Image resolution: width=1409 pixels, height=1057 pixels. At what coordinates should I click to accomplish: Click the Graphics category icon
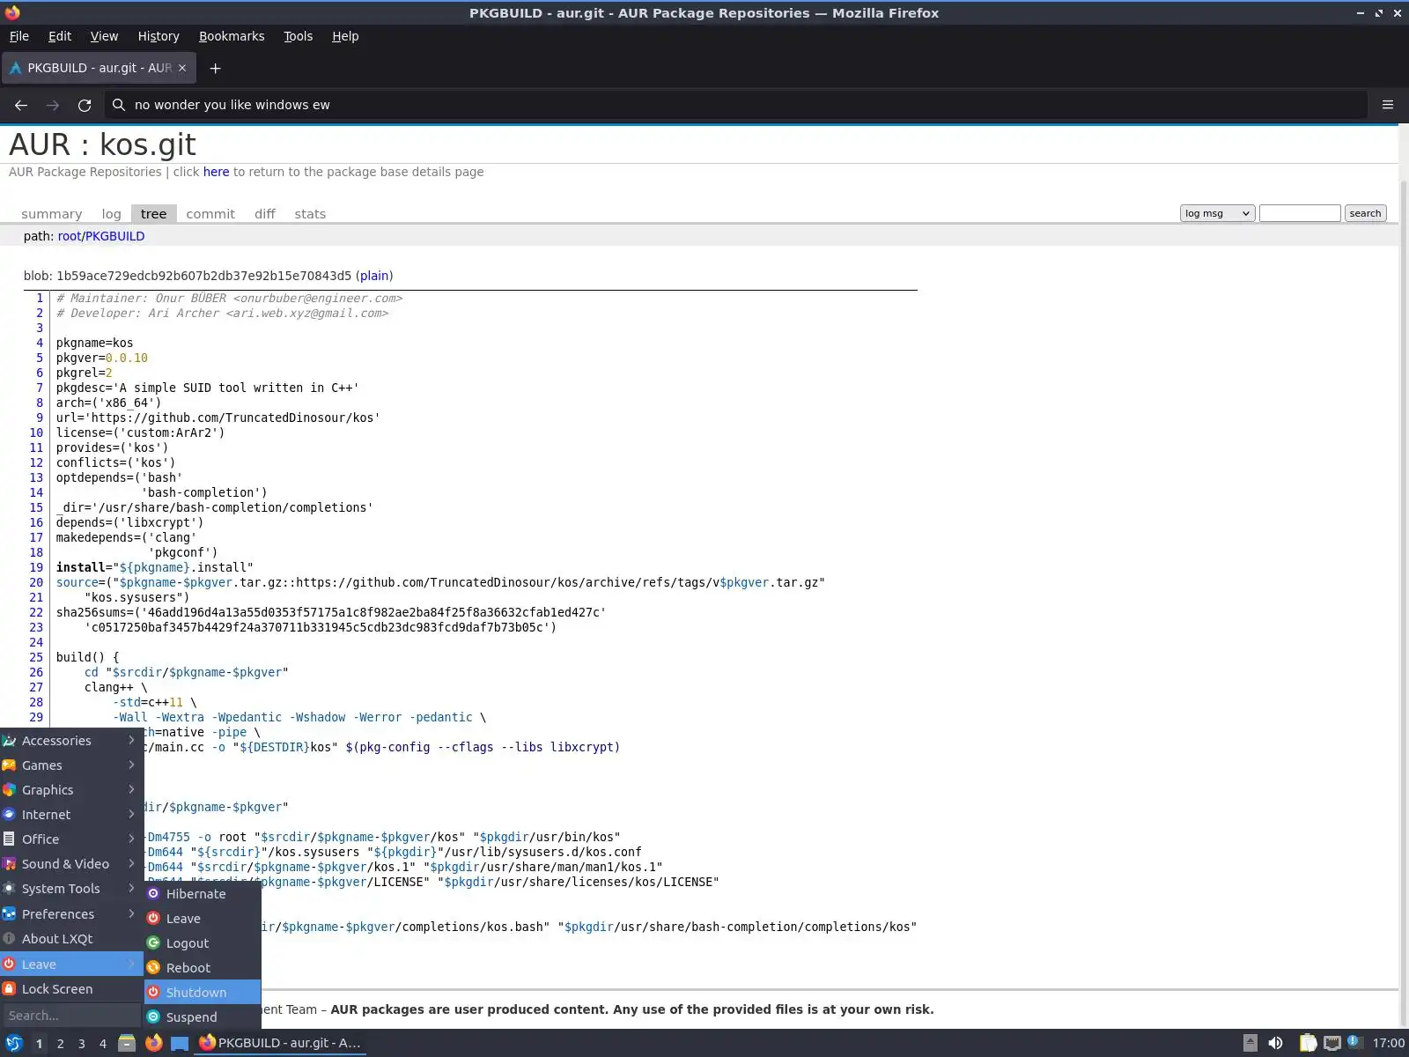[9, 790]
